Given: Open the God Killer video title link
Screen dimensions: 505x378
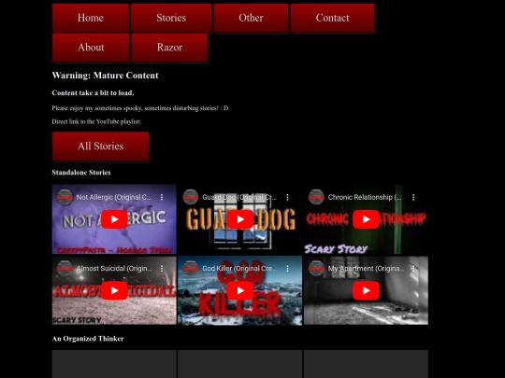Looking at the screenshot, I should coord(239,269).
